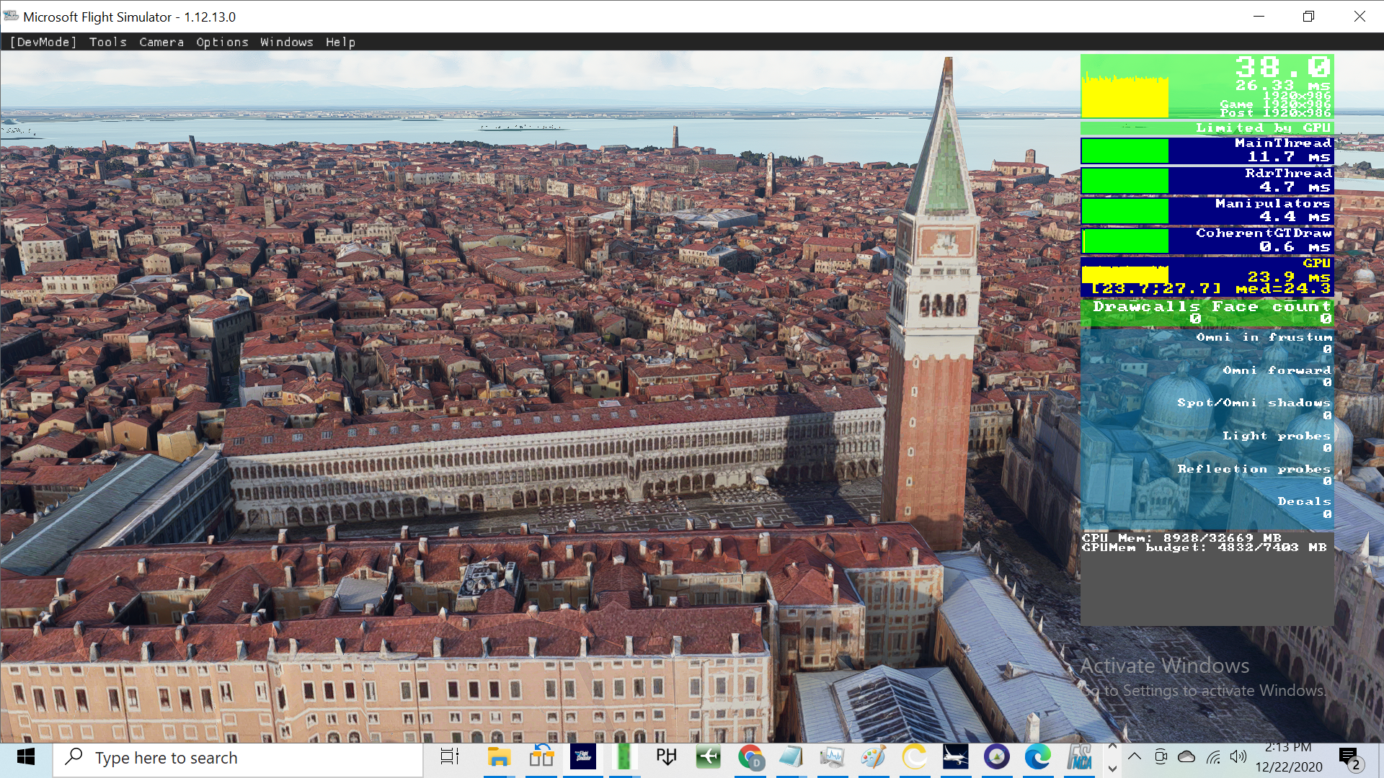Click the GPU 23.9 ms entry
This screenshot has width=1384, height=778.
coord(1207,277)
